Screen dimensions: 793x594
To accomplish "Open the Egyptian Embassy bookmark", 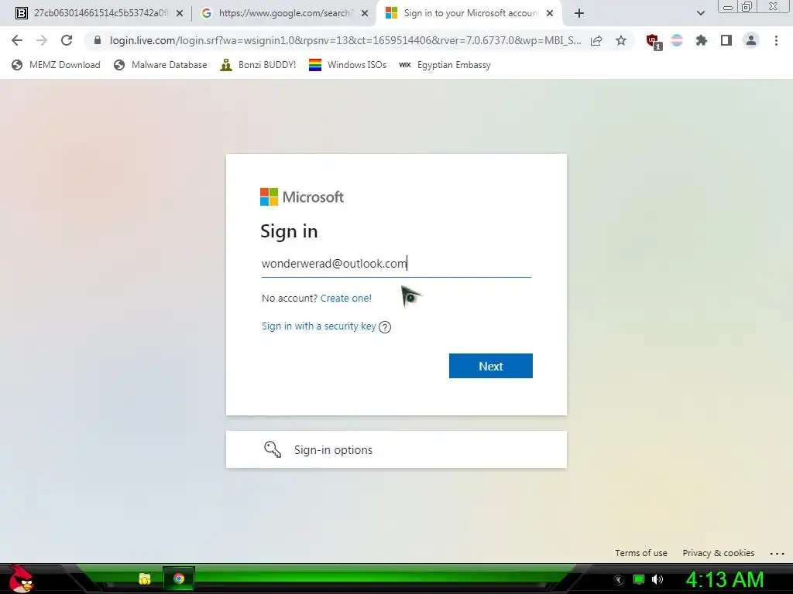I will coord(445,65).
